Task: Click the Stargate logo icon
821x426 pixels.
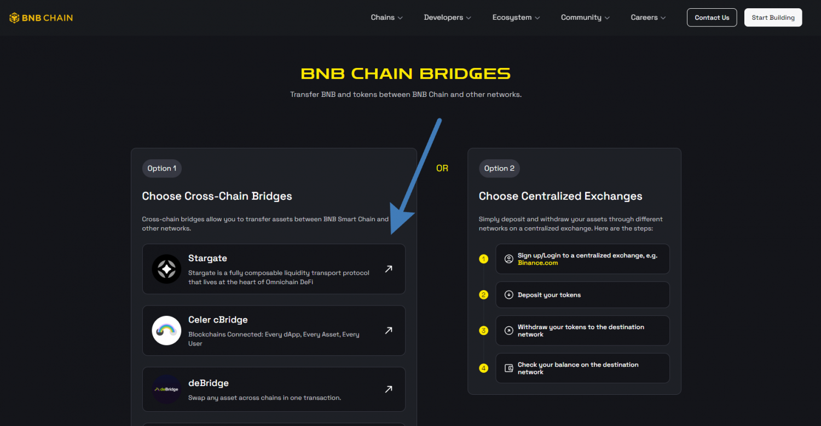Action: pyautogui.click(x=166, y=269)
